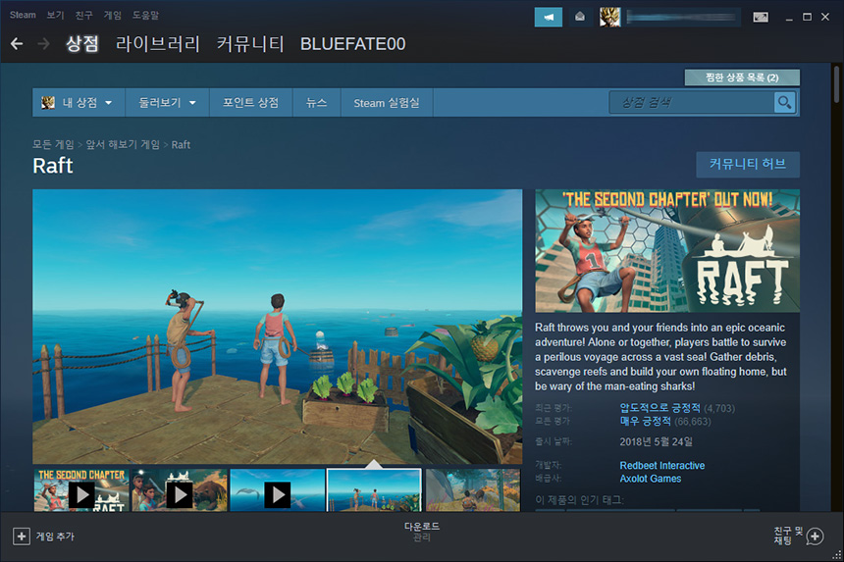Open the 뉴스 section

(316, 102)
